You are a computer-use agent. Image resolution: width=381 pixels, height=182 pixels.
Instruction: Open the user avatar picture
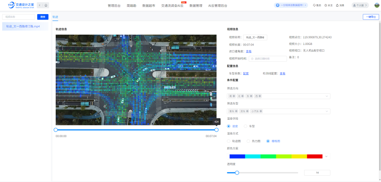(377, 5)
